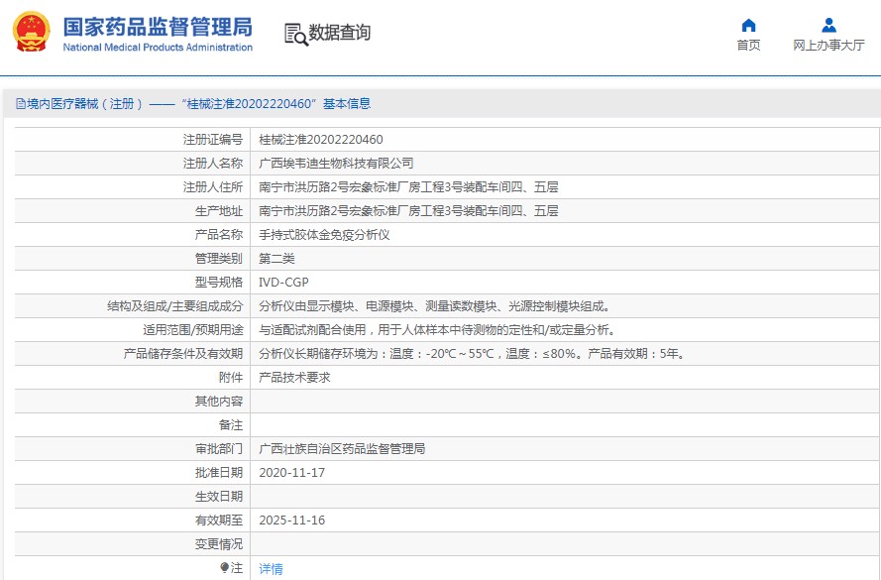Click the 附件 label
Image resolution: width=881 pixels, height=580 pixels.
point(231,378)
